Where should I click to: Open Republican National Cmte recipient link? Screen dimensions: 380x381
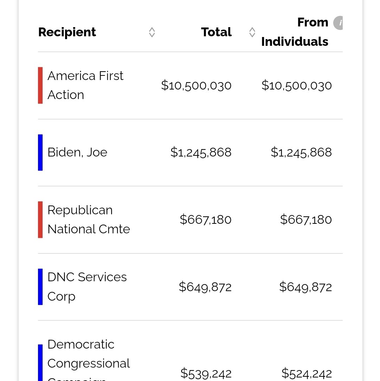89,220
